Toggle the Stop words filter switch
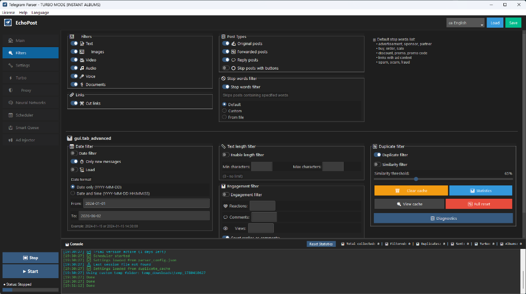Screen dimensions: 526x294 [x=226, y=87]
